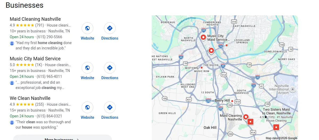Click phone number (615) 965-4011
Screen dimensions: 319x140
(x=49, y=77)
